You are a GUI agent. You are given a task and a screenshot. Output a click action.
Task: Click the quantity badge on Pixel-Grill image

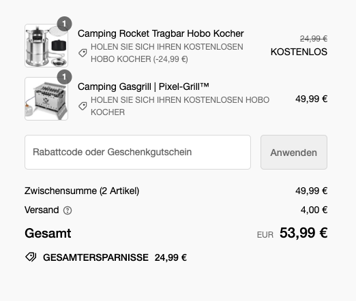(x=64, y=77)
